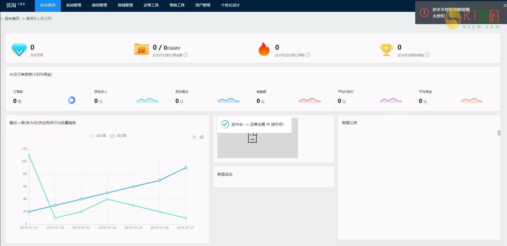Click the 未授权 status in notification
Viewport: 507px width, 246px height.
[438, 16]
